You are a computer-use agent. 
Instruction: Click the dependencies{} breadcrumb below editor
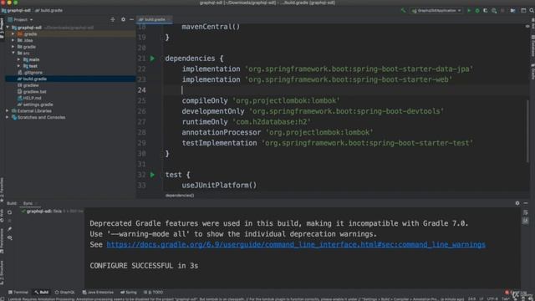coord(180,196)
